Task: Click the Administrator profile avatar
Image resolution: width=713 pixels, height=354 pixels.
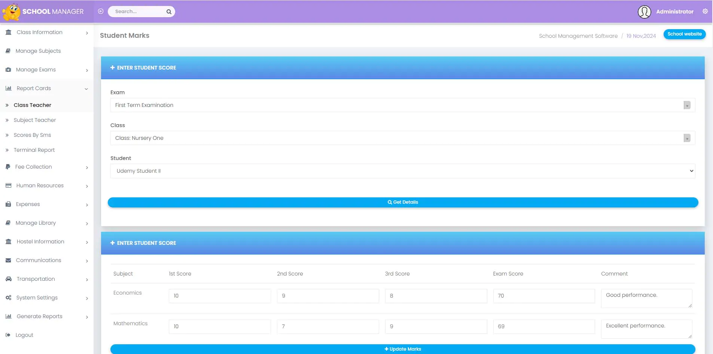Action: [x=644, y=12]
